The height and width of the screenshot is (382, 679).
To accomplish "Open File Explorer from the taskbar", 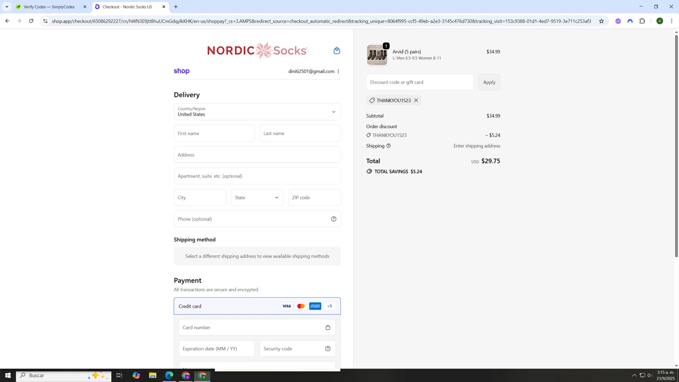I will [x=153, y=375].
